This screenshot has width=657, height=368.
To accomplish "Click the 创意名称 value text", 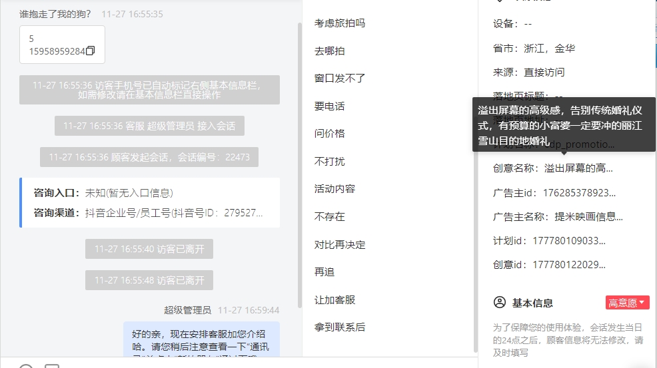I will click(x=578, y=168).
